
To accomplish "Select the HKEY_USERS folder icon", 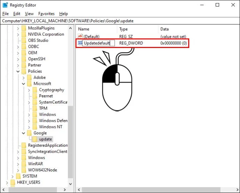I will (13, 182).
